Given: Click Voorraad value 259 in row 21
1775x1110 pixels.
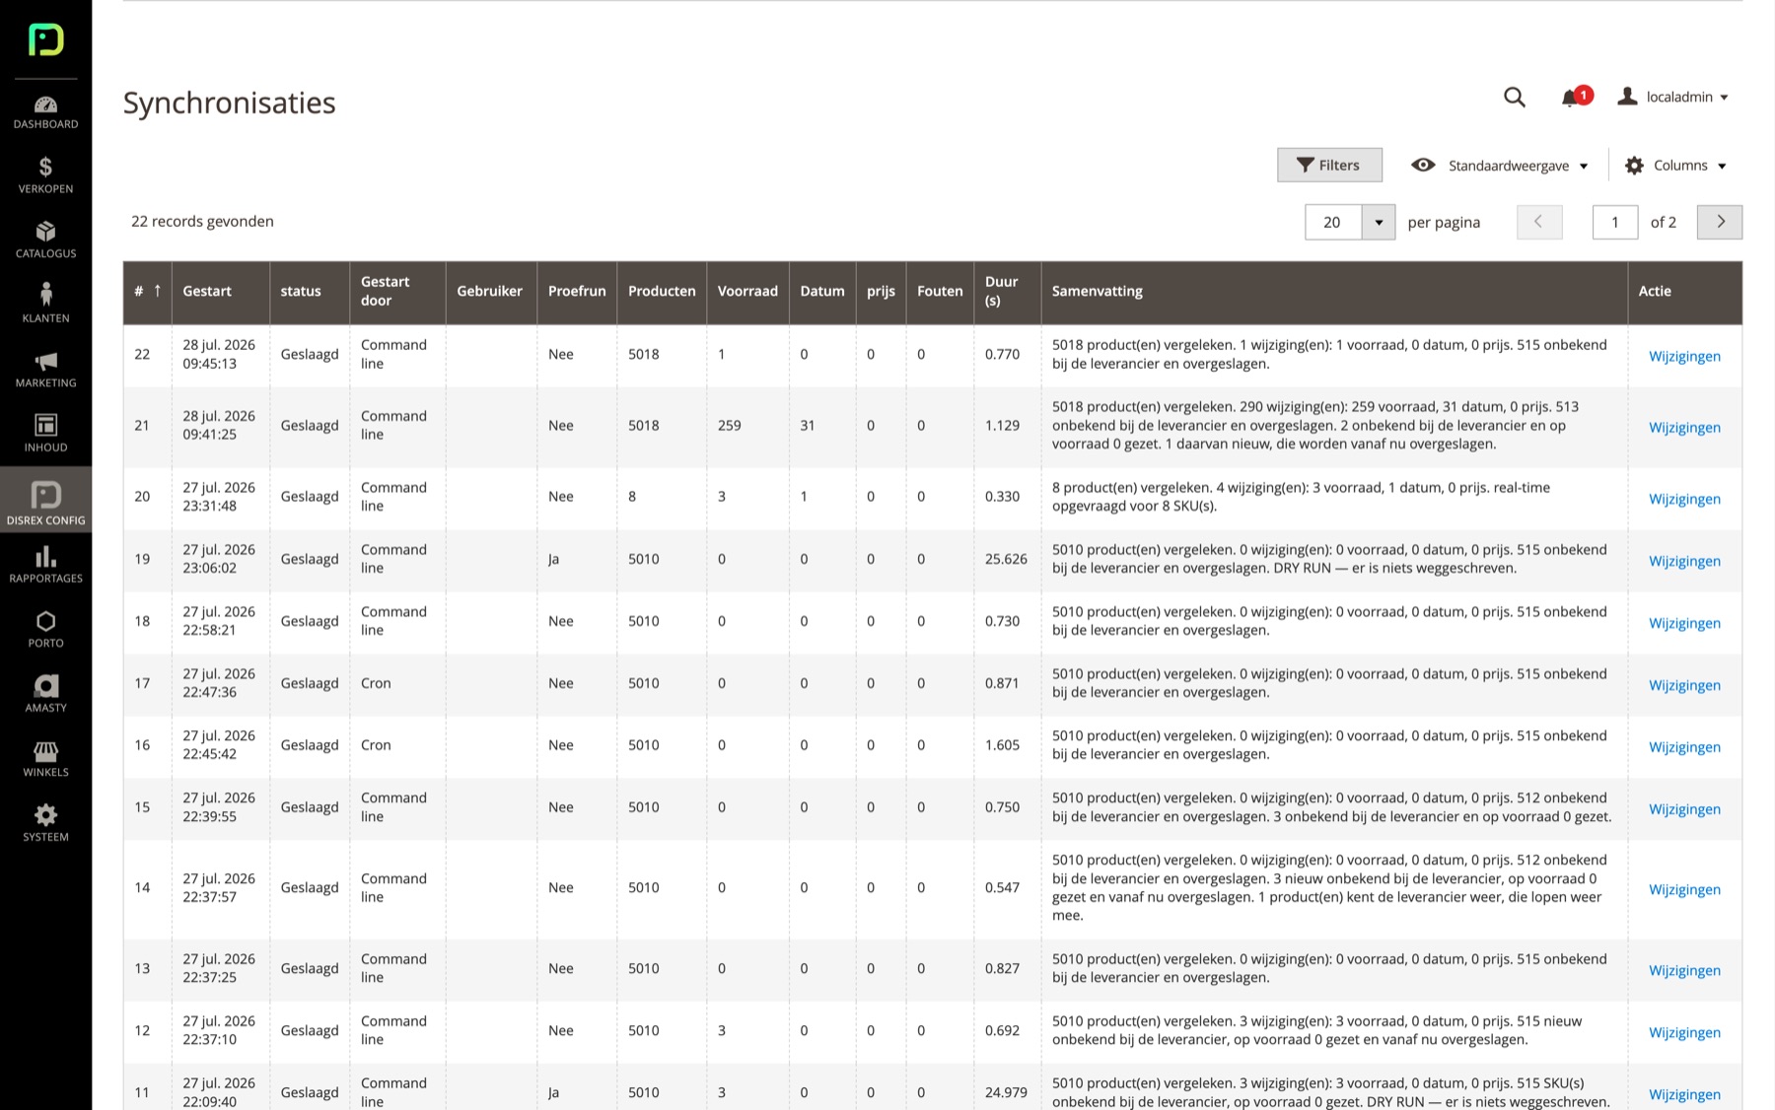Looking at the screenshot, I should pos(729,426).
